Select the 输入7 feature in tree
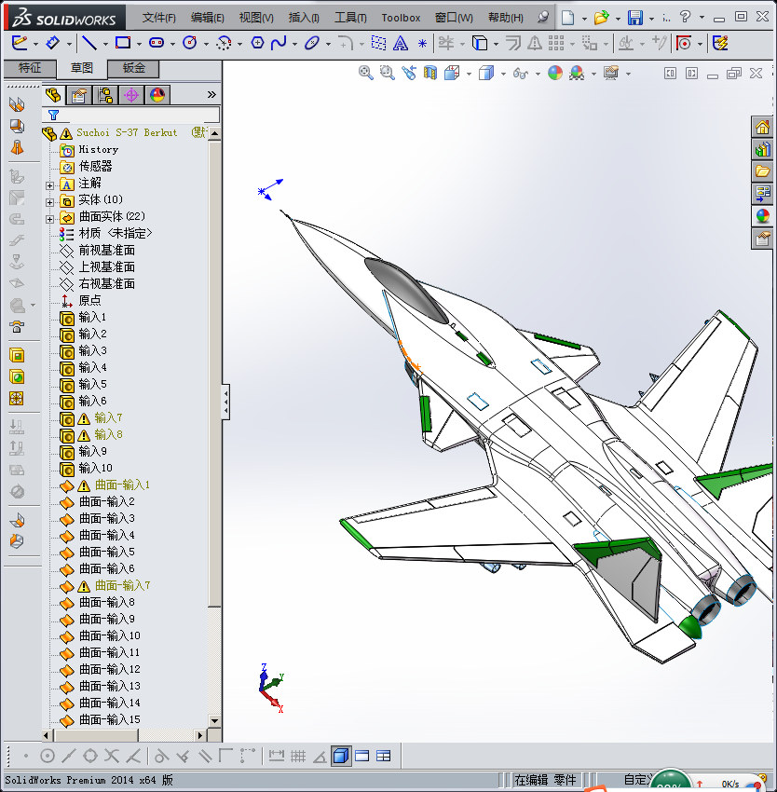 108,417
